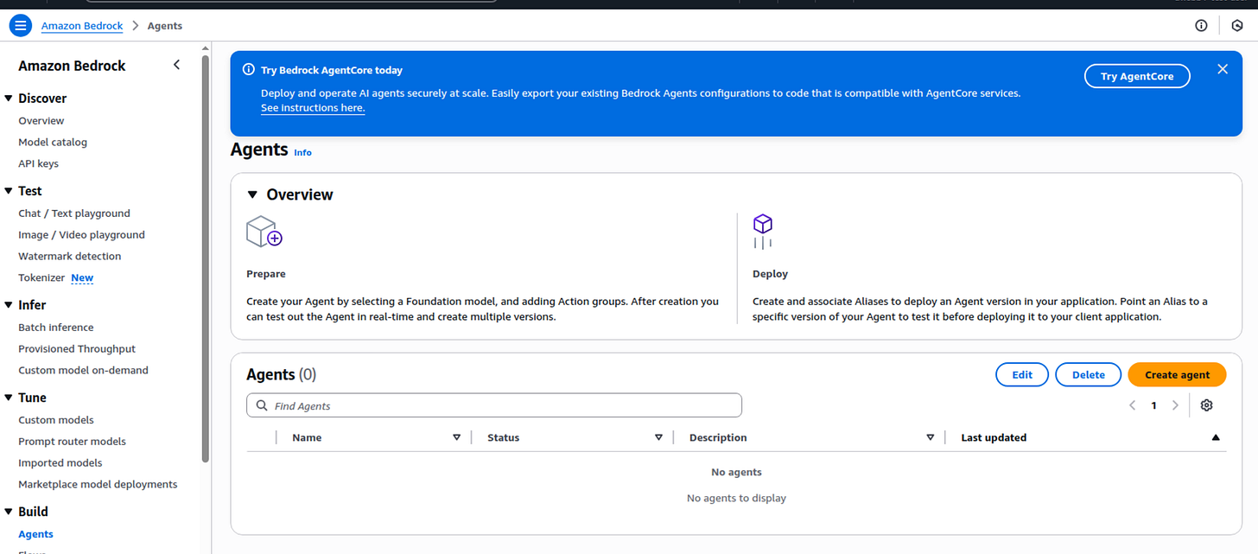Open Custom models under Tune
Screen dimensions: 1258x554
click(x=56, y=420)
